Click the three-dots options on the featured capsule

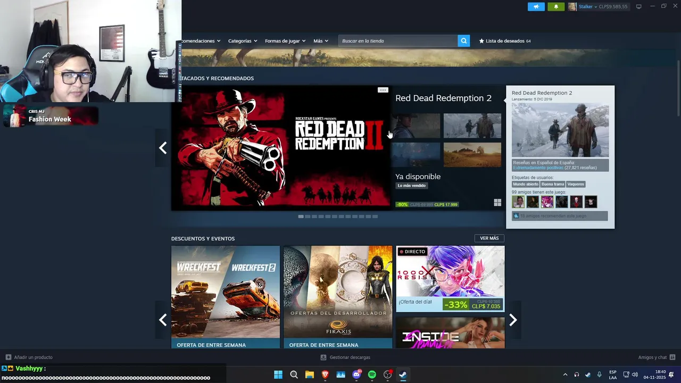(383, 90)
